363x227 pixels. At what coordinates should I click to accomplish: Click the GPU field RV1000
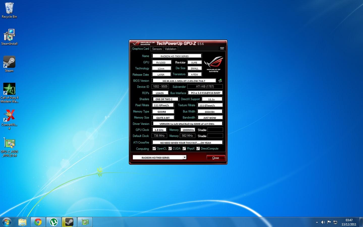pyautogui.click(x=161, y=62)
